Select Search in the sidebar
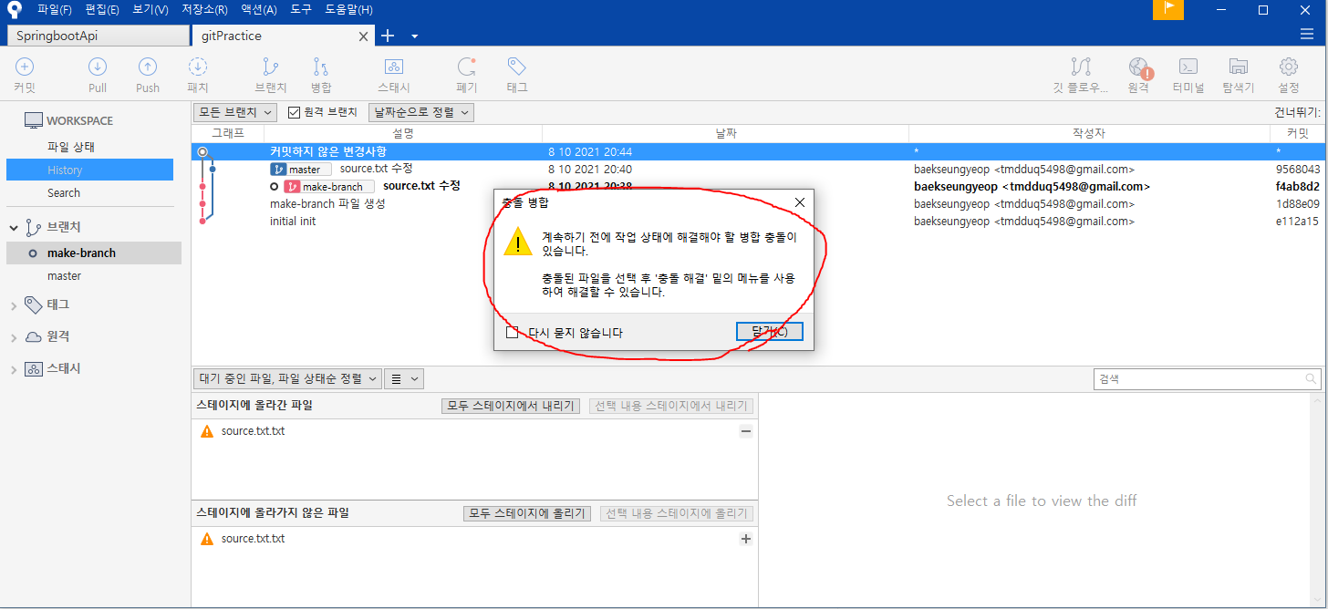The image size is (1328, 609). click(64, 192)
